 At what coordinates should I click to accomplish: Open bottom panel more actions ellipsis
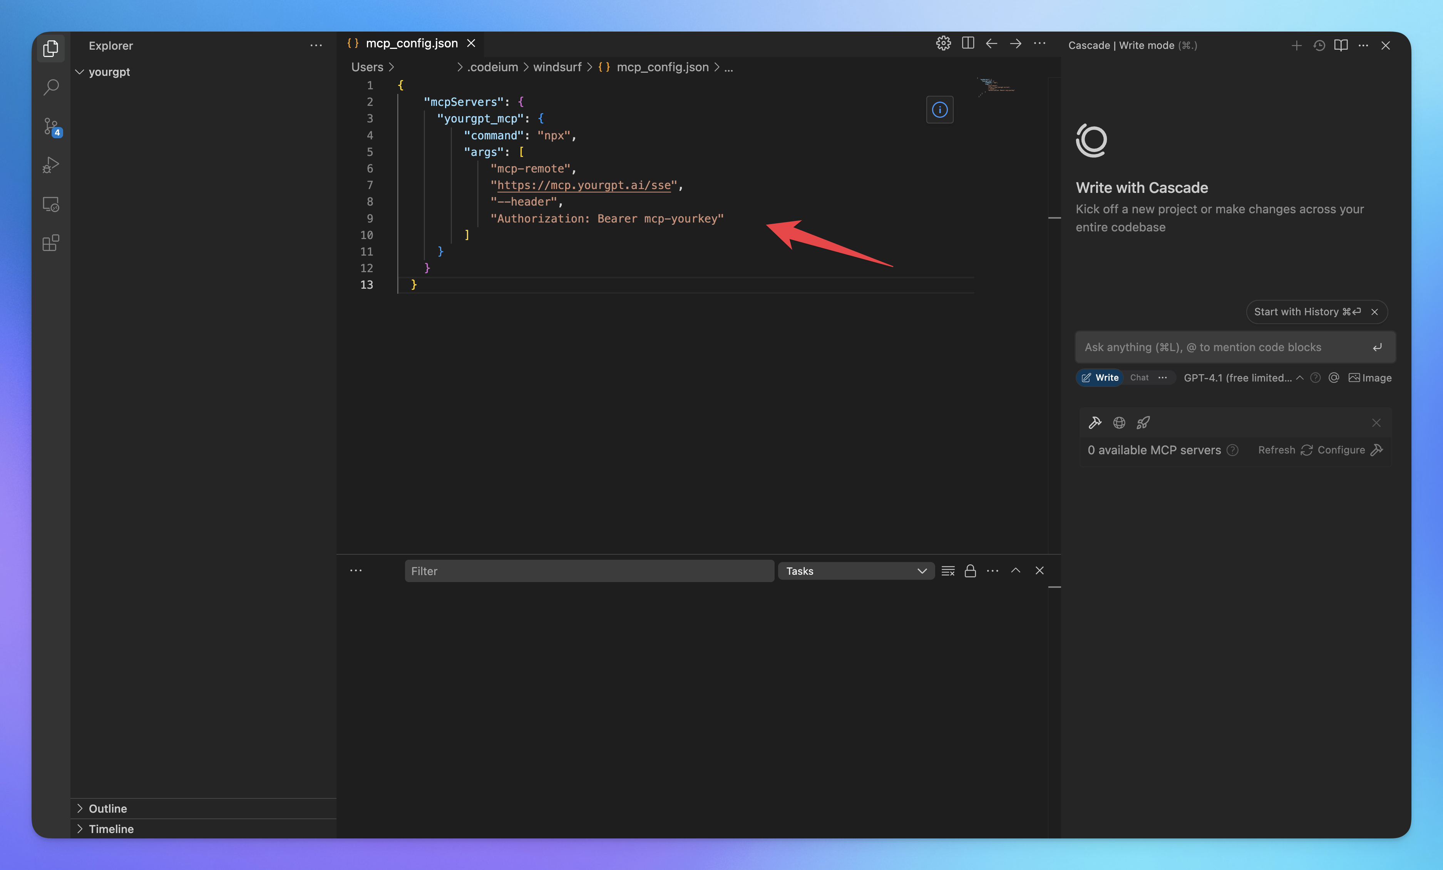[x=993, y=571]
